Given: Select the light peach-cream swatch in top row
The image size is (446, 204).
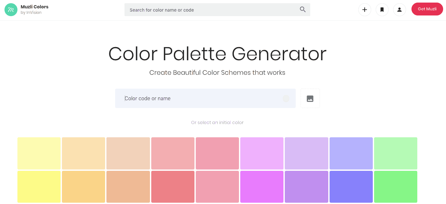Looking at the screenshot, I should 84,153.
